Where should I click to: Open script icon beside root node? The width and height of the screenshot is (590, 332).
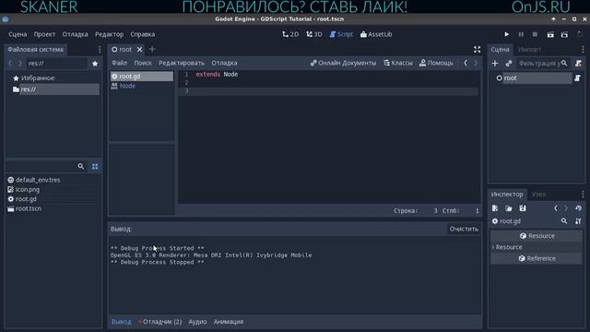pos(577,78)
